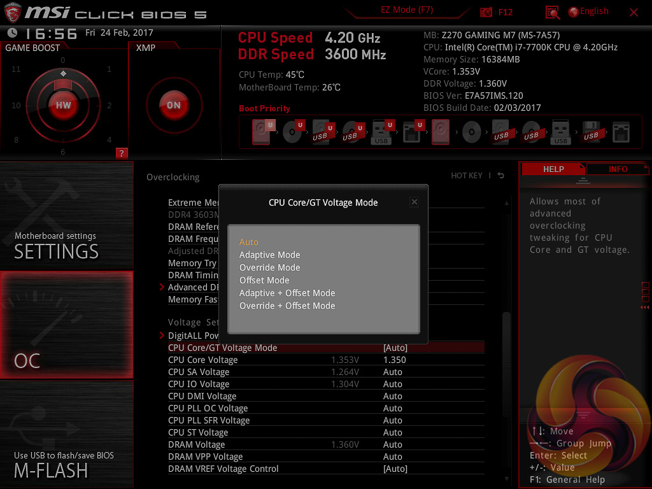Image resolution: width=652 pixels, height=489 pixels.
Task: Collapse help panel using side arrows
Action: (644, 308)
